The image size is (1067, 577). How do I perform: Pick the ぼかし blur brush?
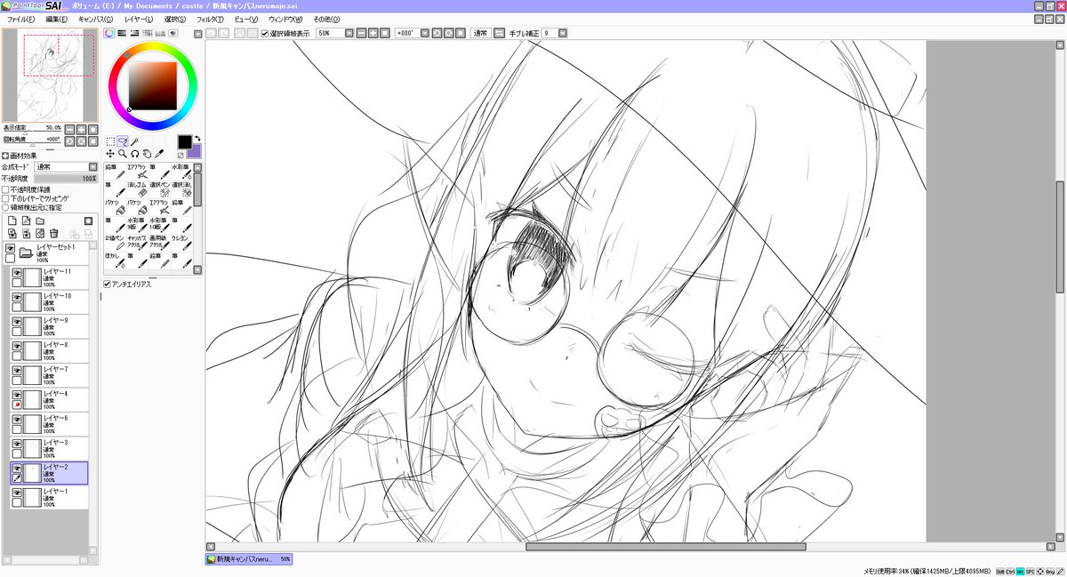116,260
